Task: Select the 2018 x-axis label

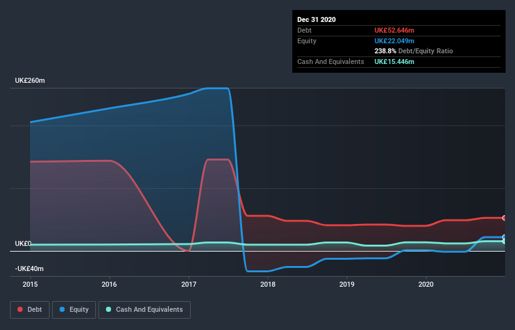Action: click(268, 284)
